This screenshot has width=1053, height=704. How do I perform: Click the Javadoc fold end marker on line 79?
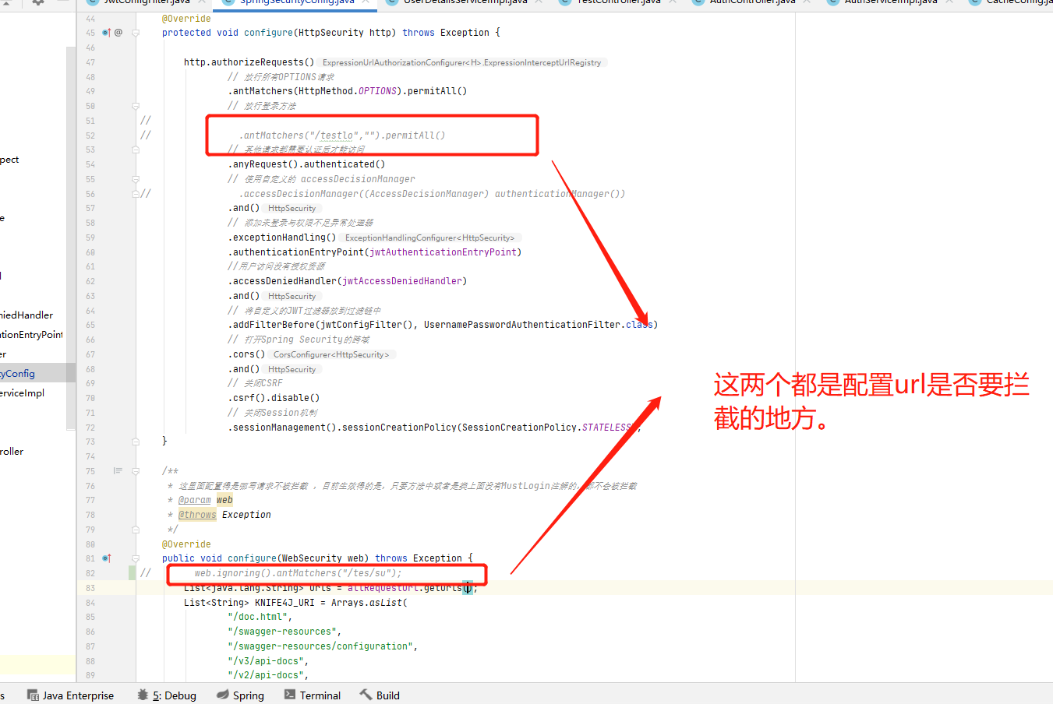tap(136, 530)
